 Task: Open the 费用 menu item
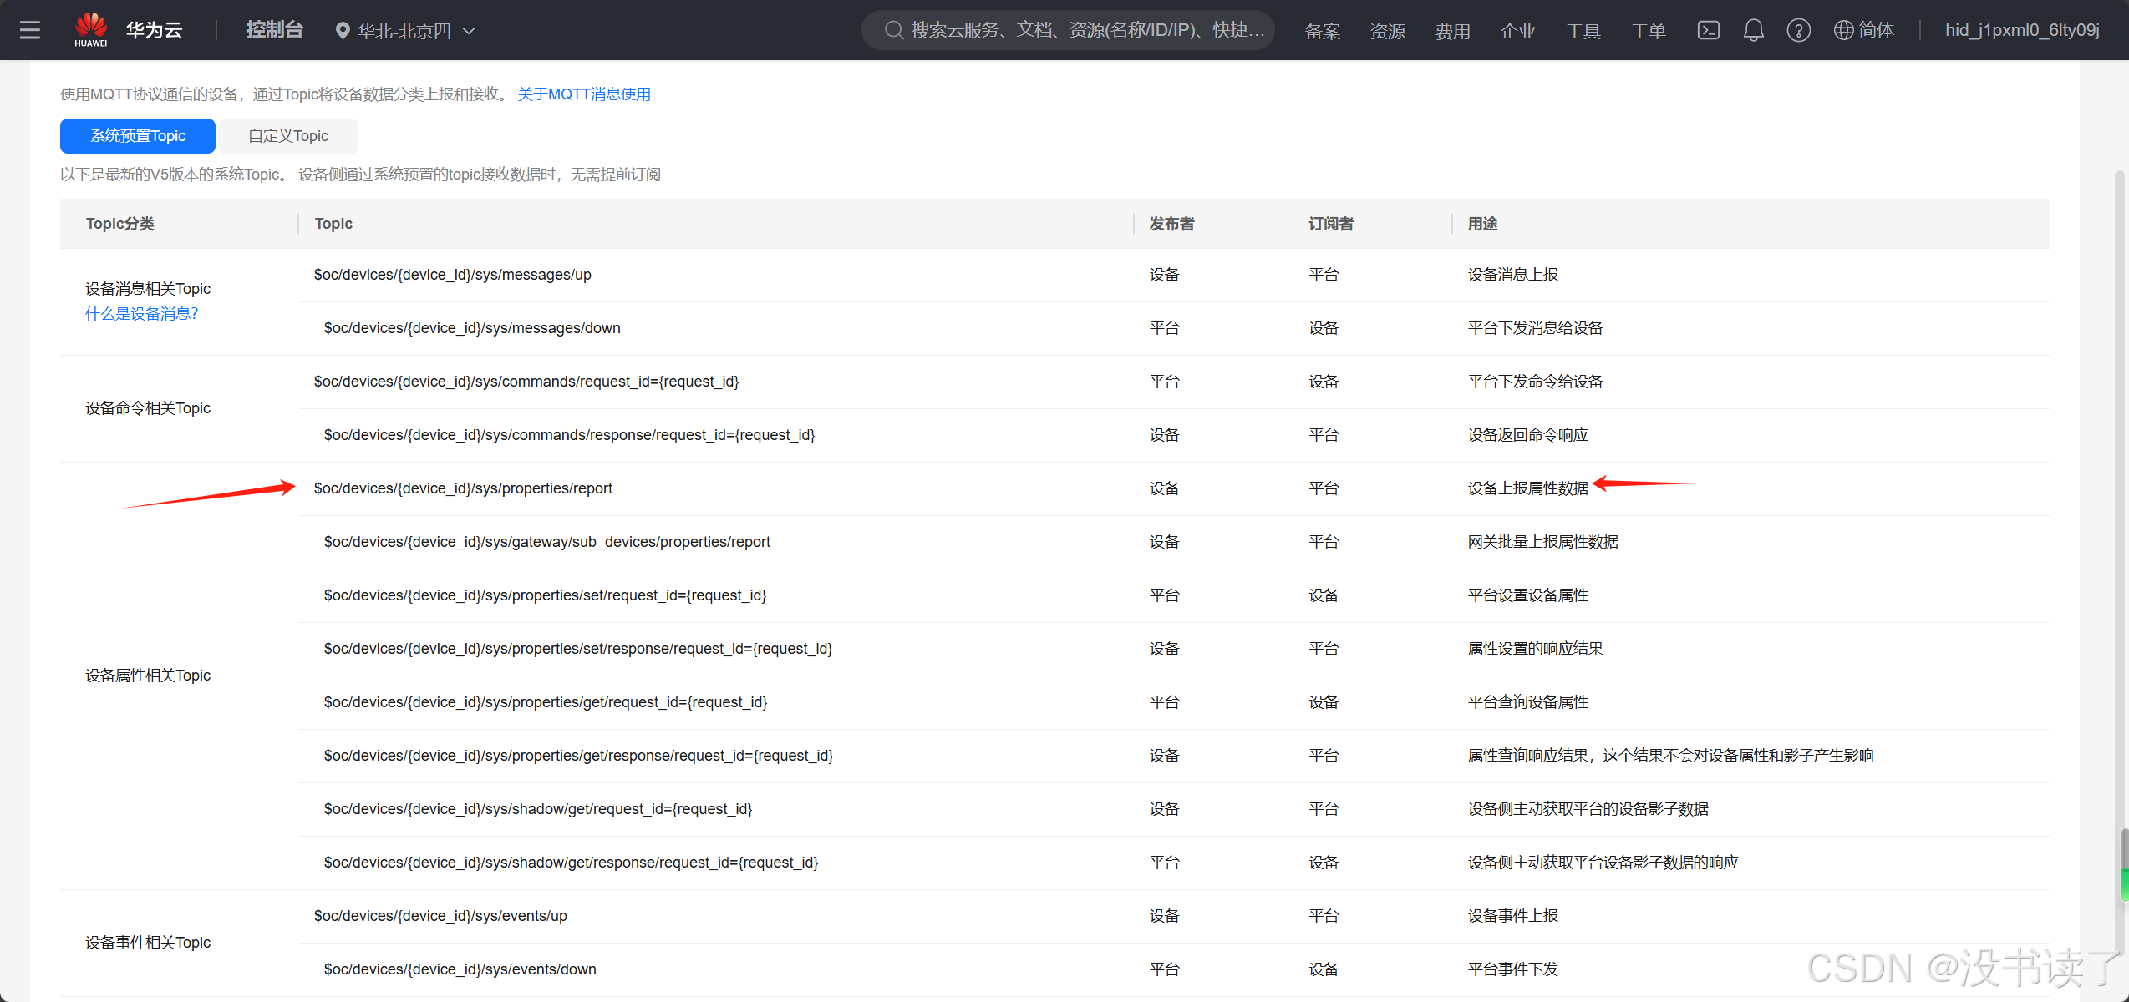(x=1452, y=31)
